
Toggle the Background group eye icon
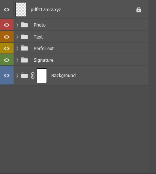[x=7, y=76]
